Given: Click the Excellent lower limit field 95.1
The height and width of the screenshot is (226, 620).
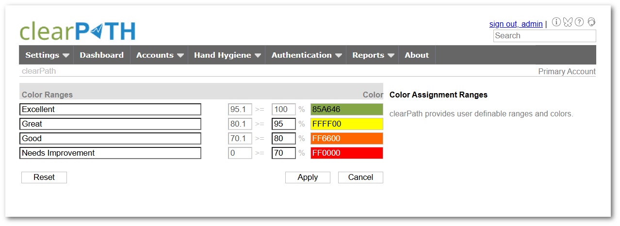Looking at the screenshot, I should (x=240, y=109).
